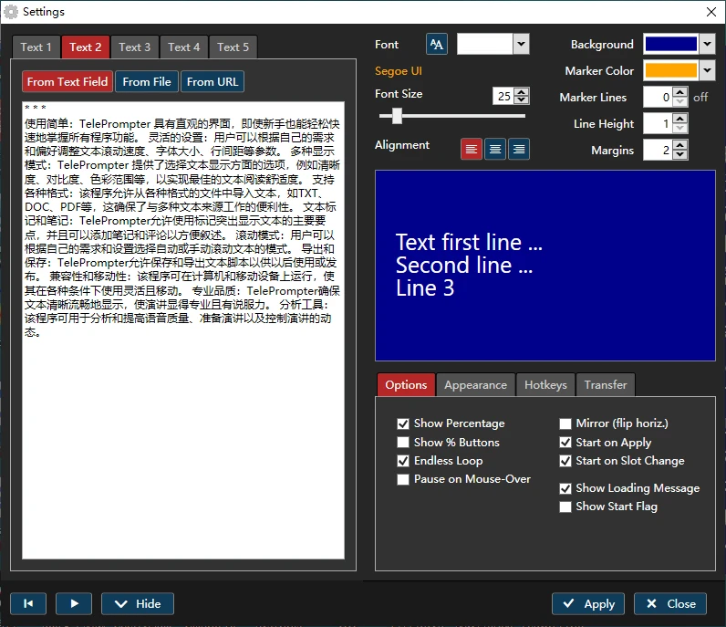Click the Hide button

click(x=138, y=603)
